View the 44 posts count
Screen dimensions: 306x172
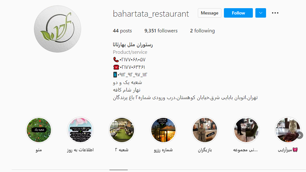[122, 31]
